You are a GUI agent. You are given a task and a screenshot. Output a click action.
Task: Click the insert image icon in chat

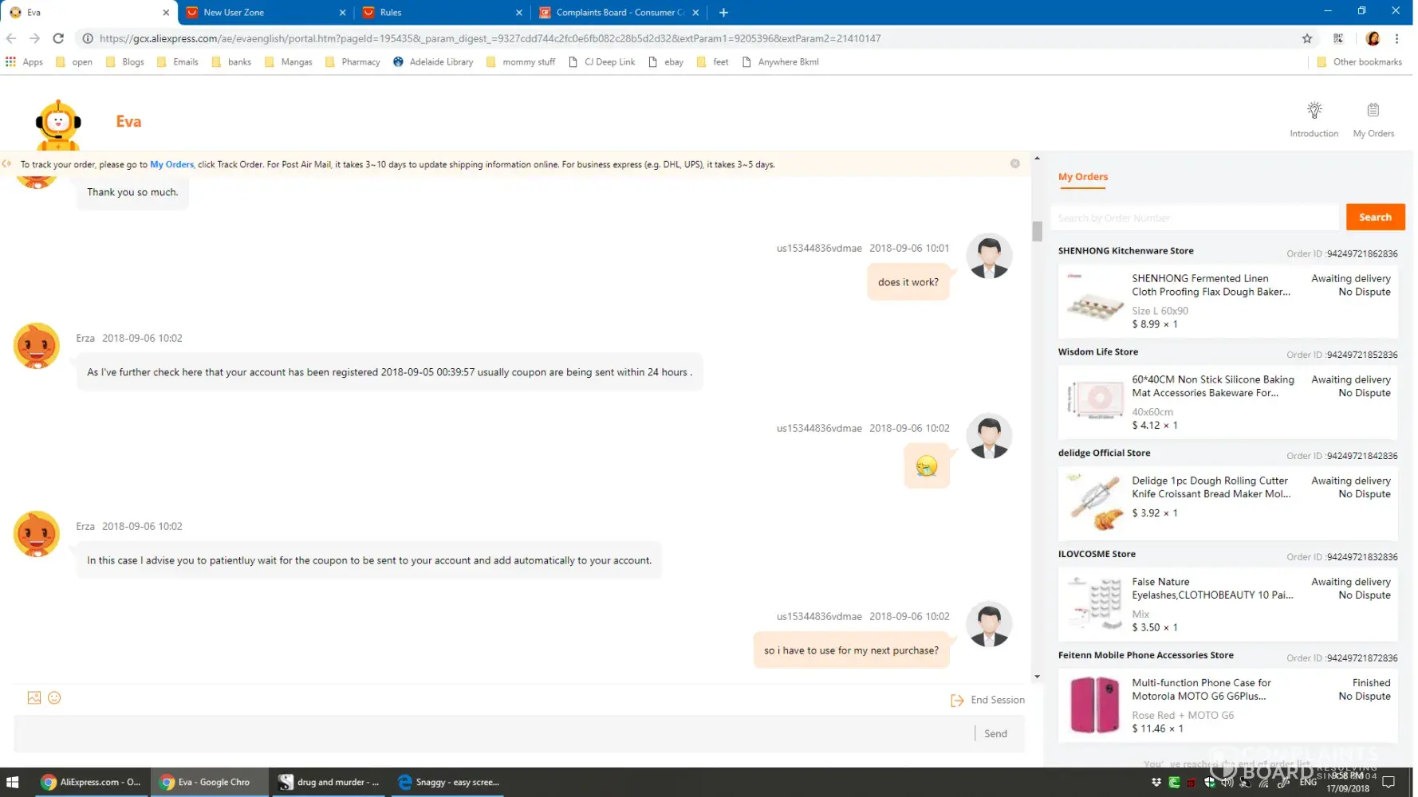pos(34,697)
